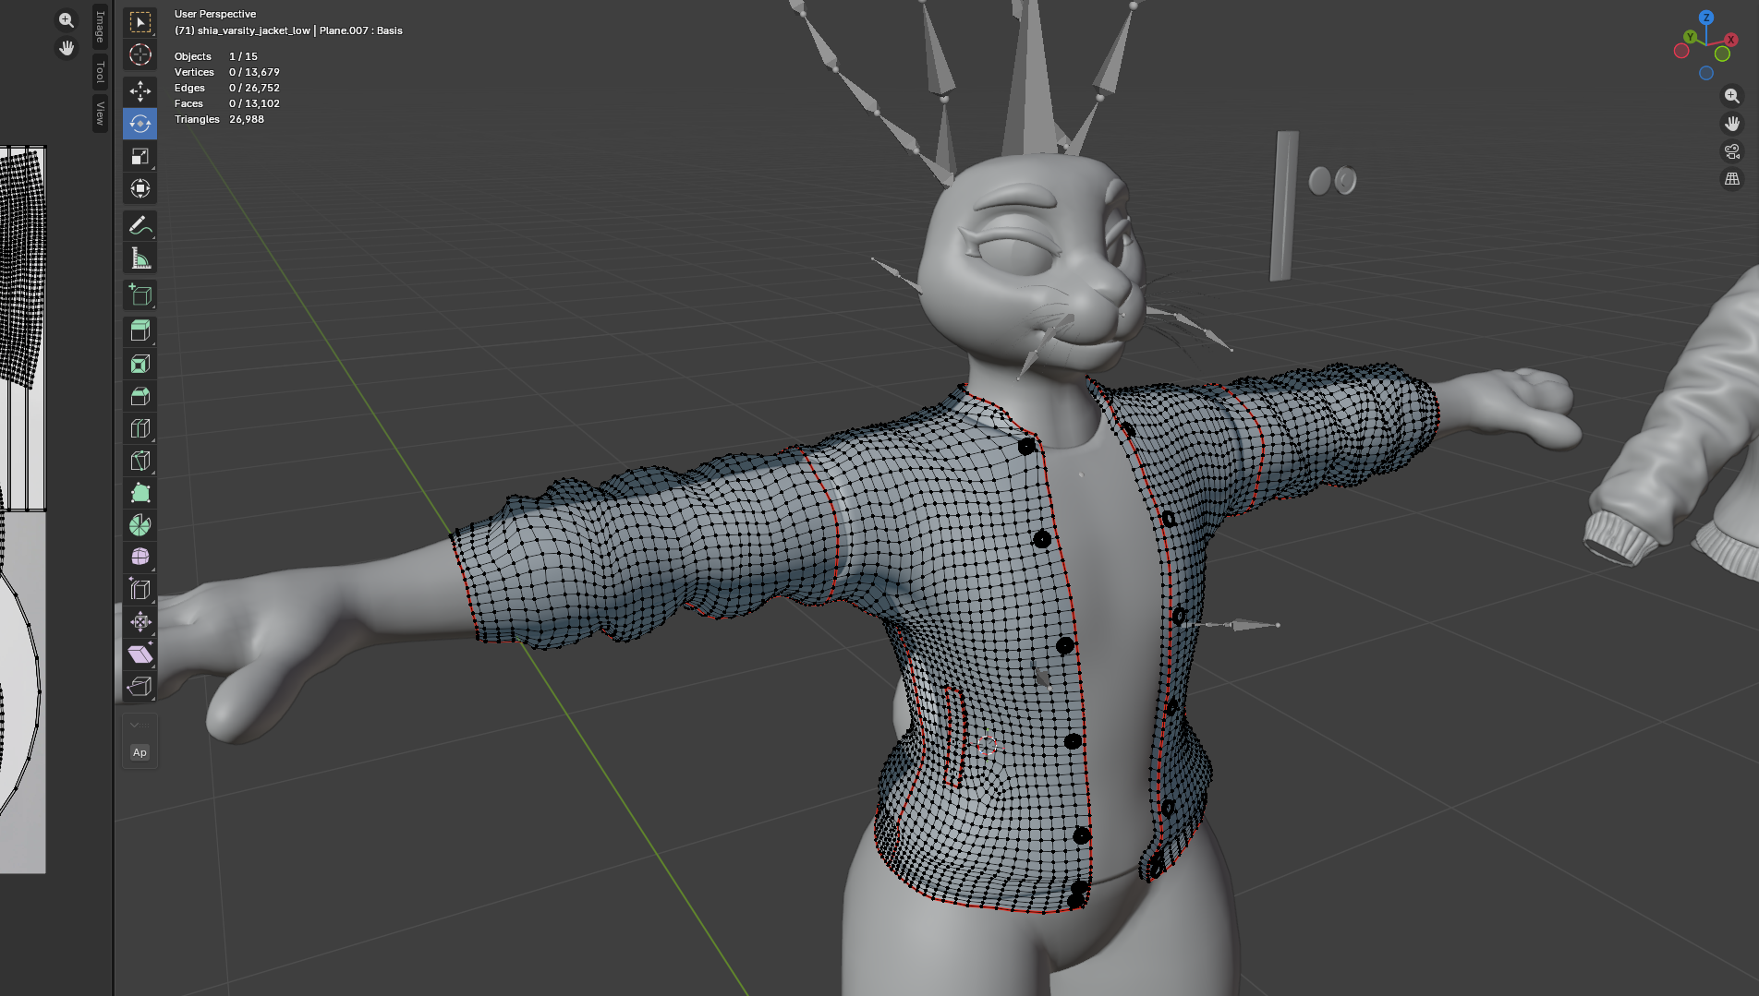The image size is (1759, 996).
Task: Pick the Scale tool
Action: point(140,156)
